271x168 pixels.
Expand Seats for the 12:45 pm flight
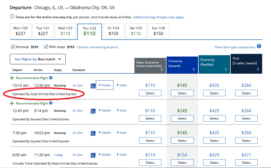point(122,110)
